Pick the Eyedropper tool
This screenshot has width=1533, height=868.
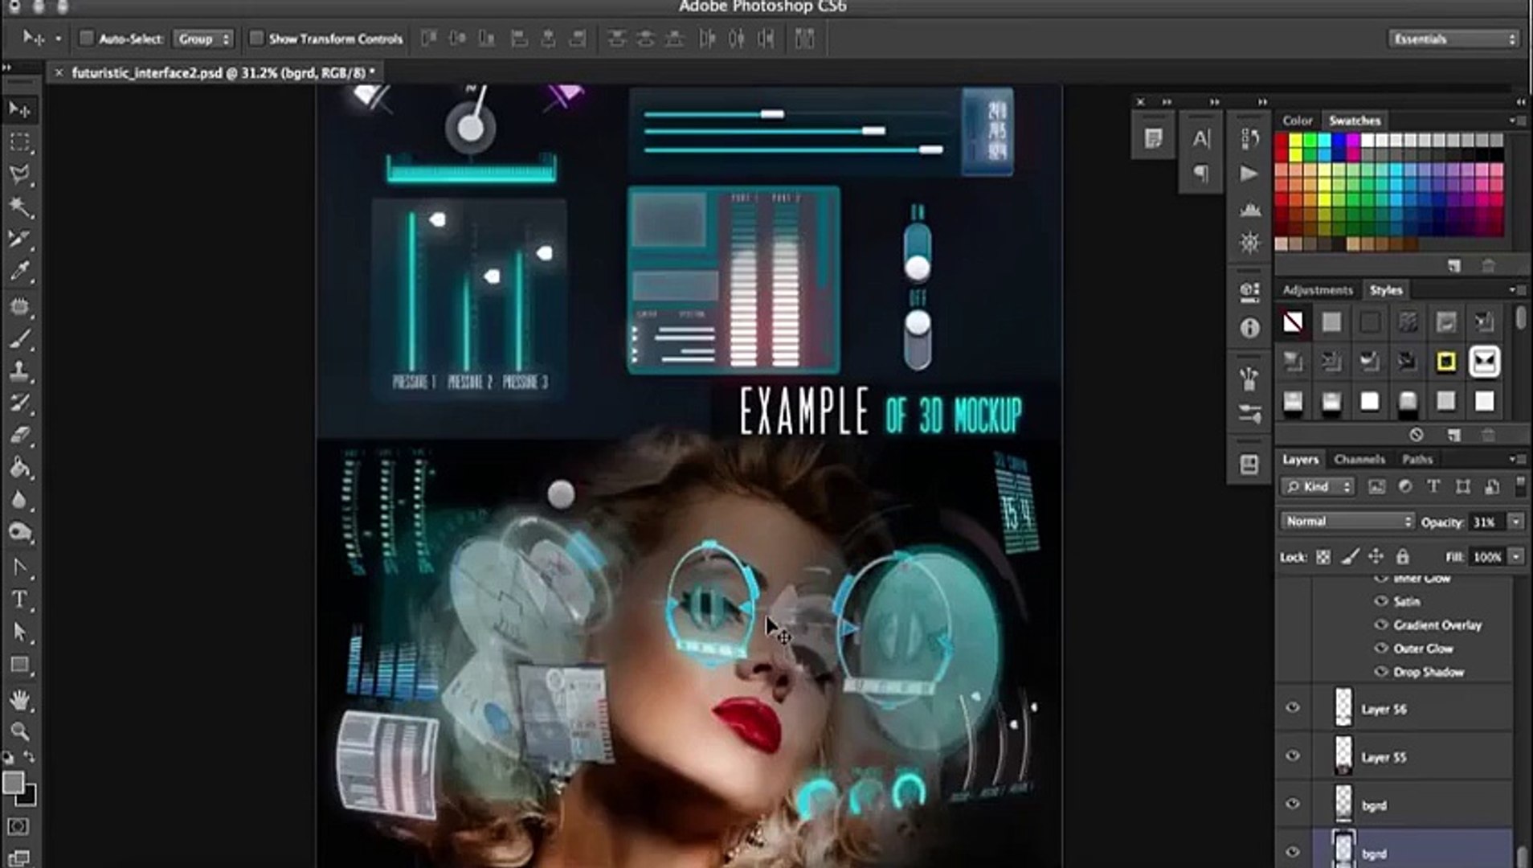pyautogui.click(x=19, y=271)
